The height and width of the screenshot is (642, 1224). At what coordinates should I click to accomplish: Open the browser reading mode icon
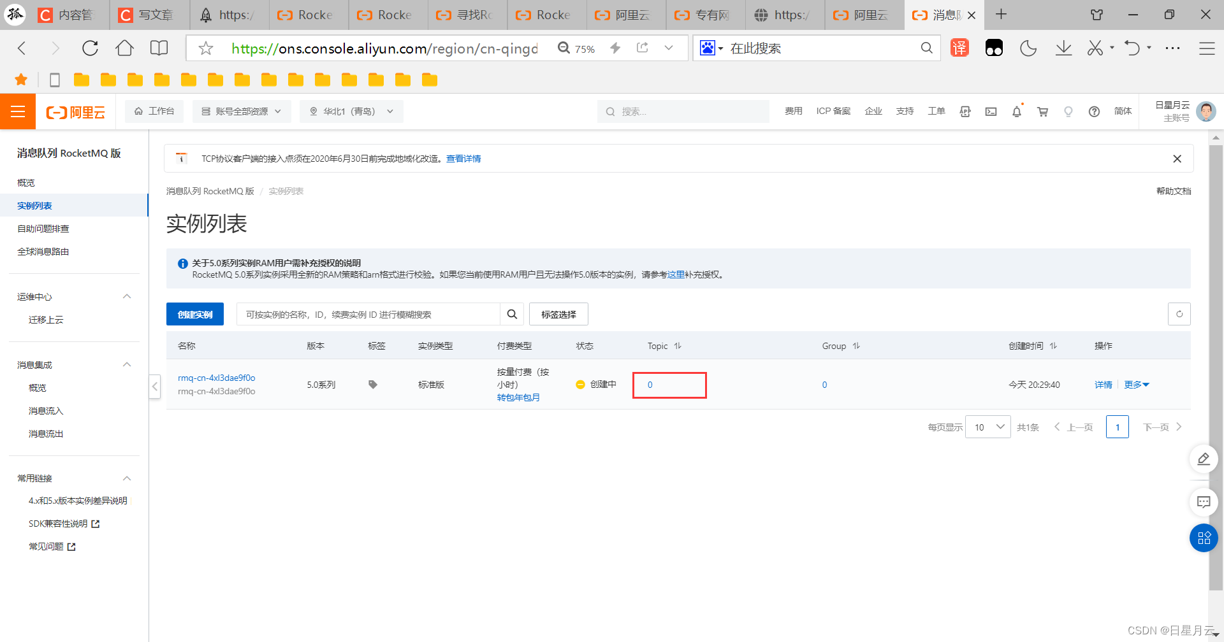point(159,48)
